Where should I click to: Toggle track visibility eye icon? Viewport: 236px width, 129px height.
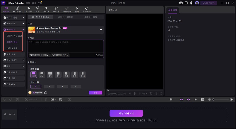coord(10,114)
